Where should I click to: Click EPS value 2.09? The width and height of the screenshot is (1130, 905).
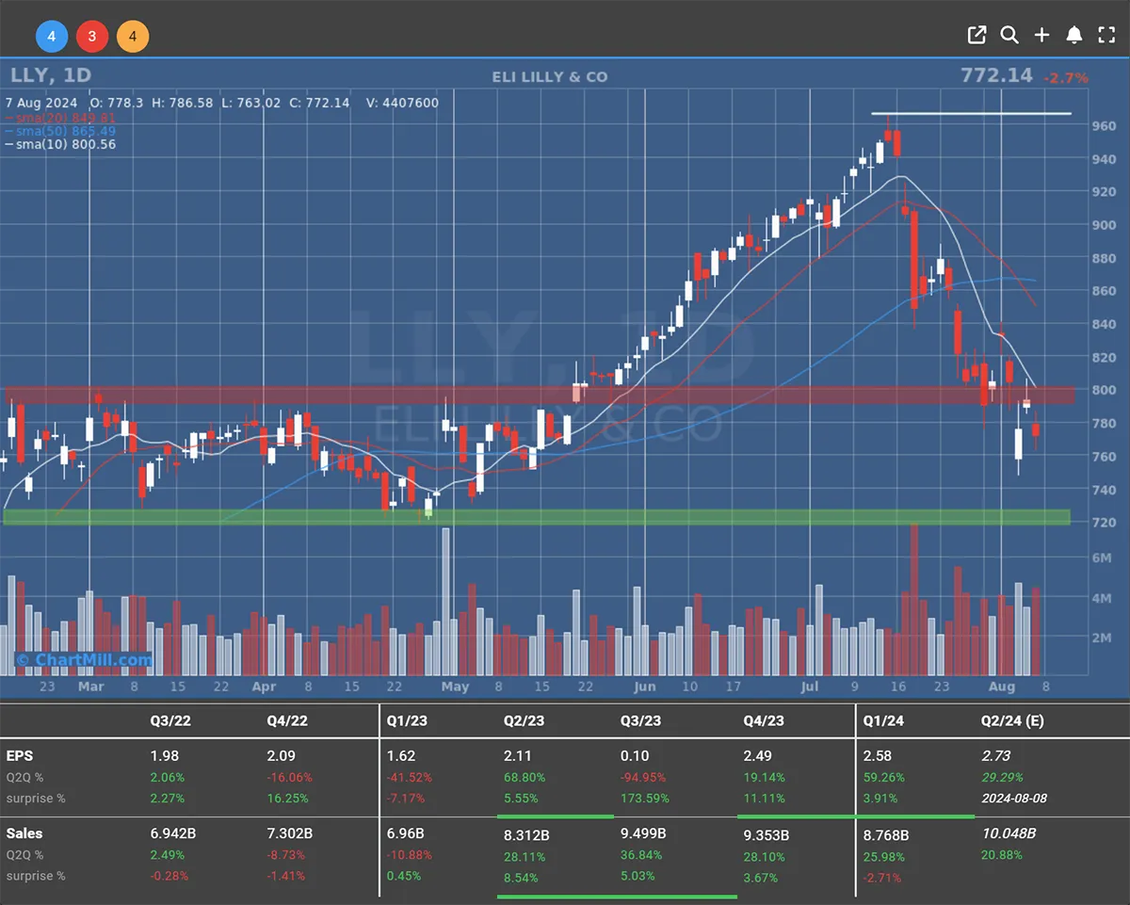(x=282, y=756)
